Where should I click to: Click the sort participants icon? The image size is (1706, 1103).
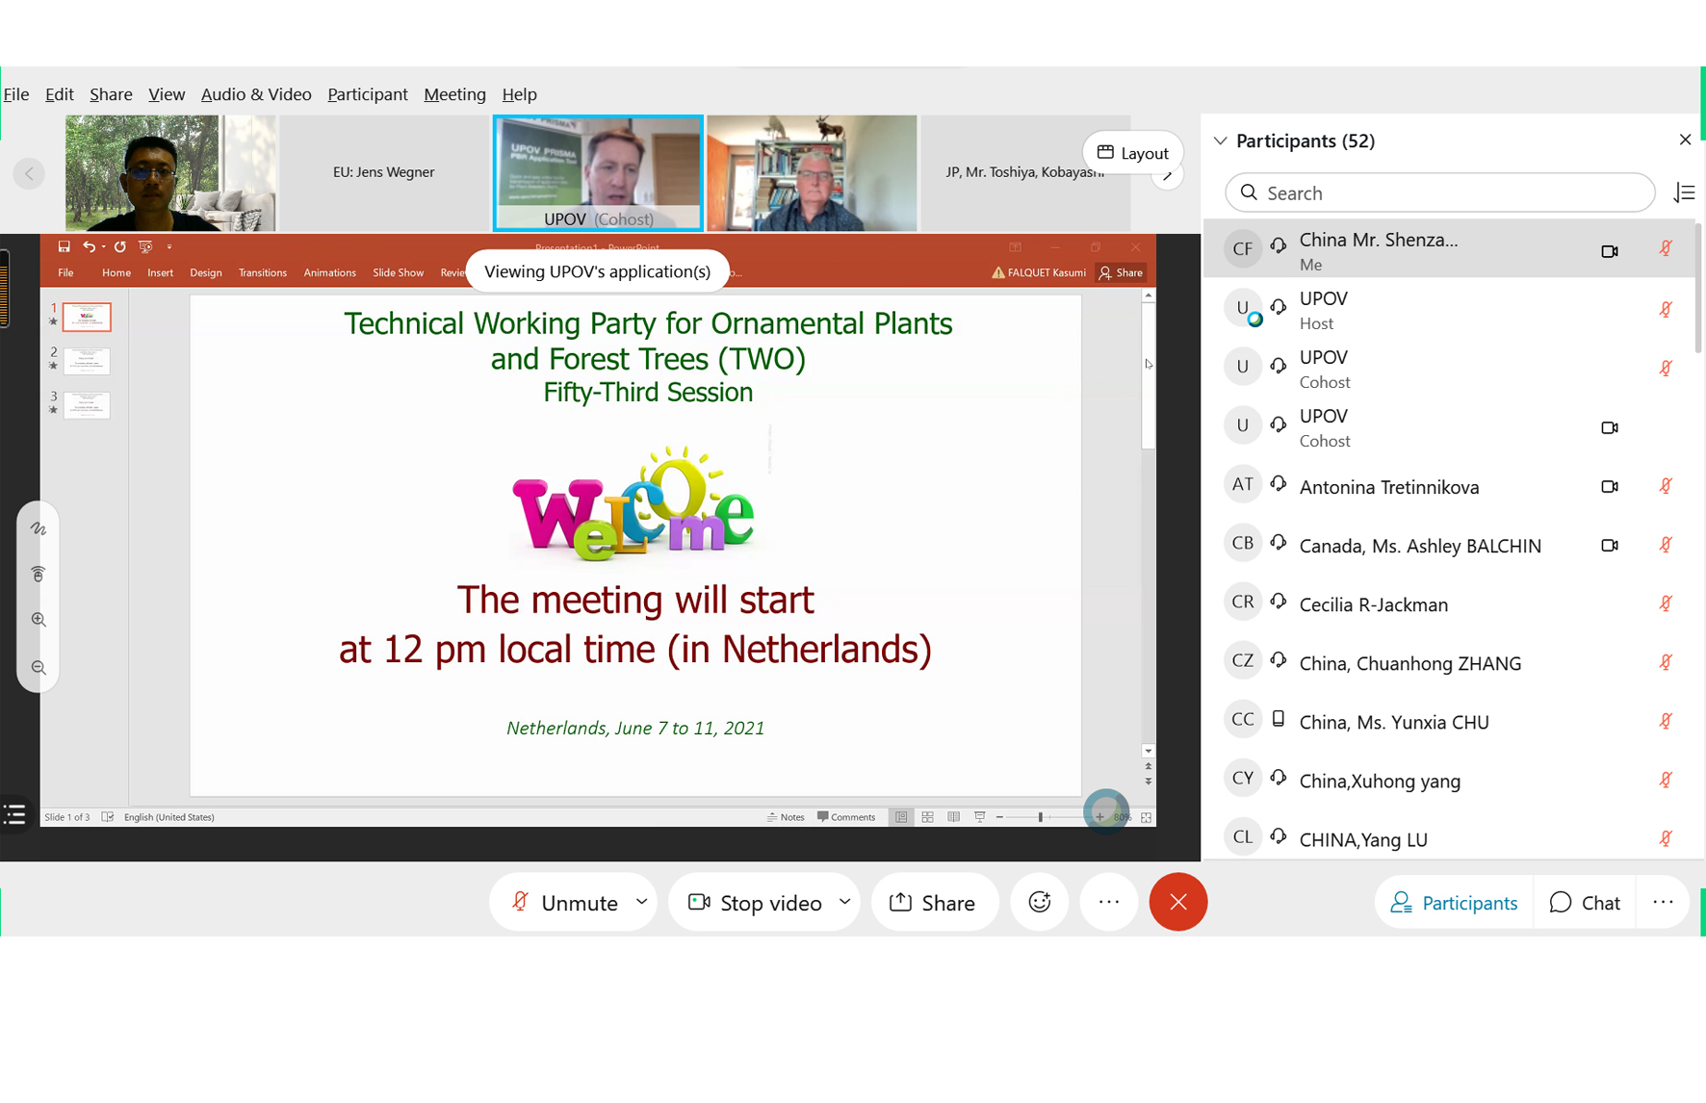1683,193
